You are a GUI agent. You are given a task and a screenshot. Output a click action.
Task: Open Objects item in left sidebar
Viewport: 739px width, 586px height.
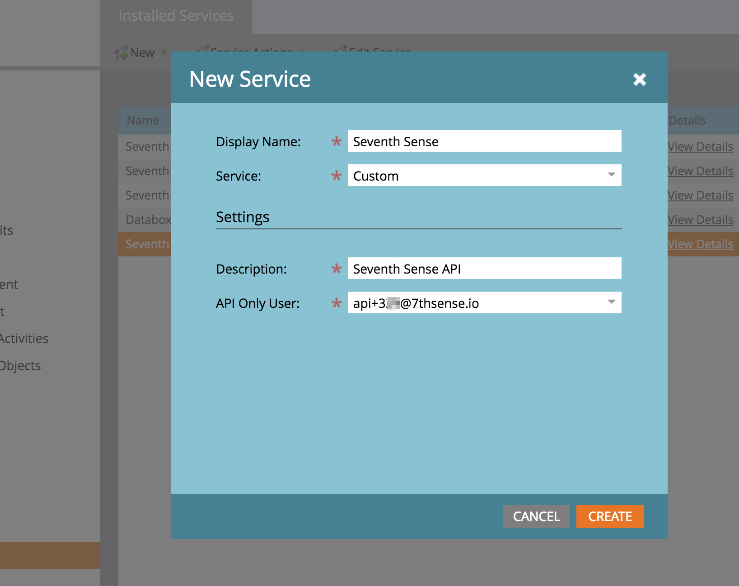point(20,366)
